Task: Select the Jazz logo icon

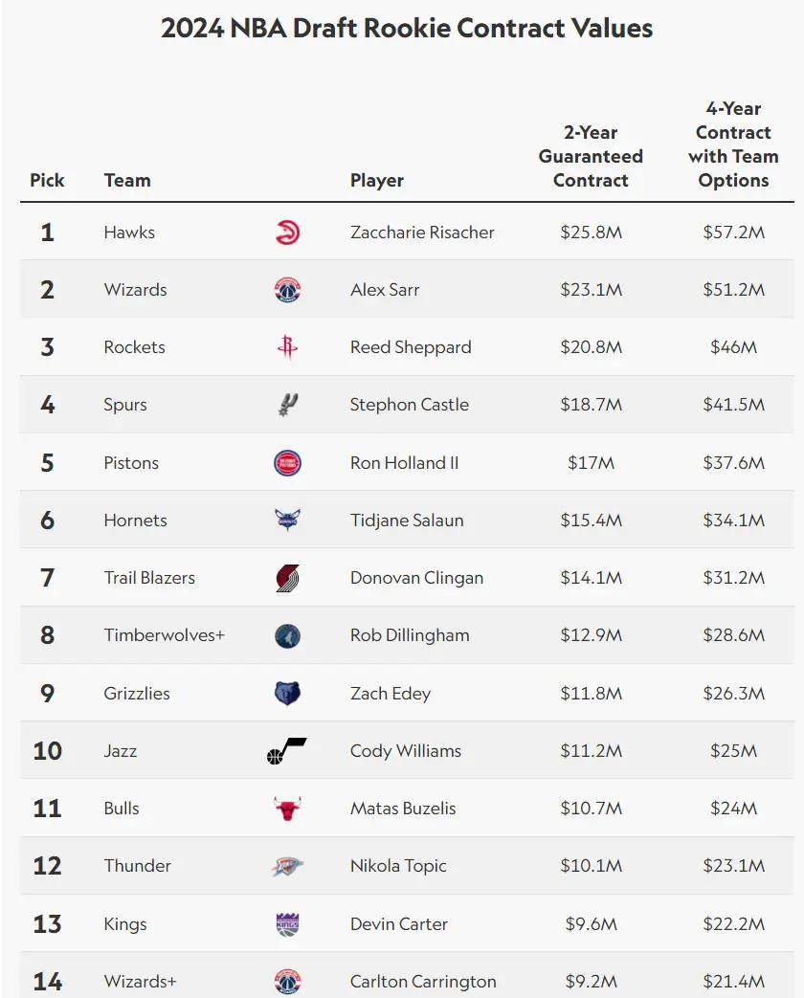Action: click(286, 751)
